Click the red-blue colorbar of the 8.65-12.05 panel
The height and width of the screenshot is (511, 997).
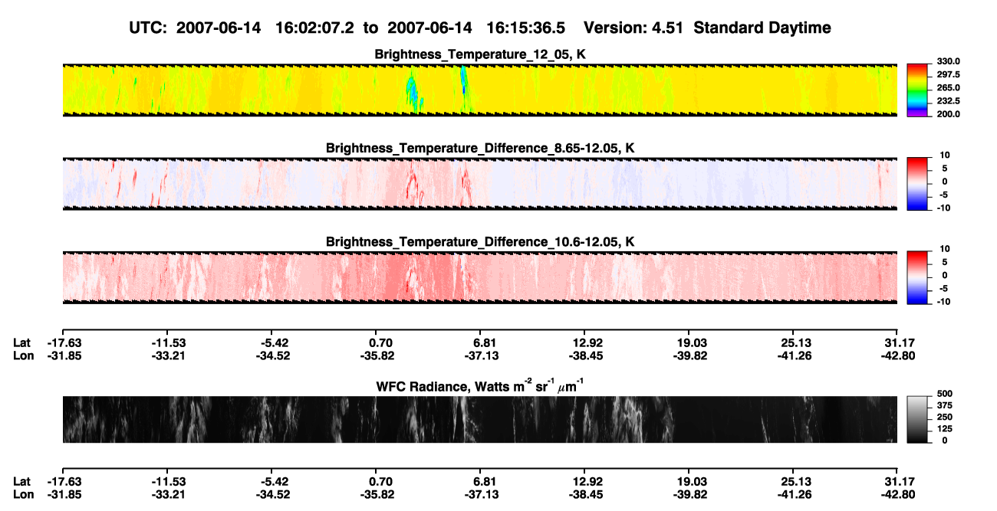coord(918,182)
